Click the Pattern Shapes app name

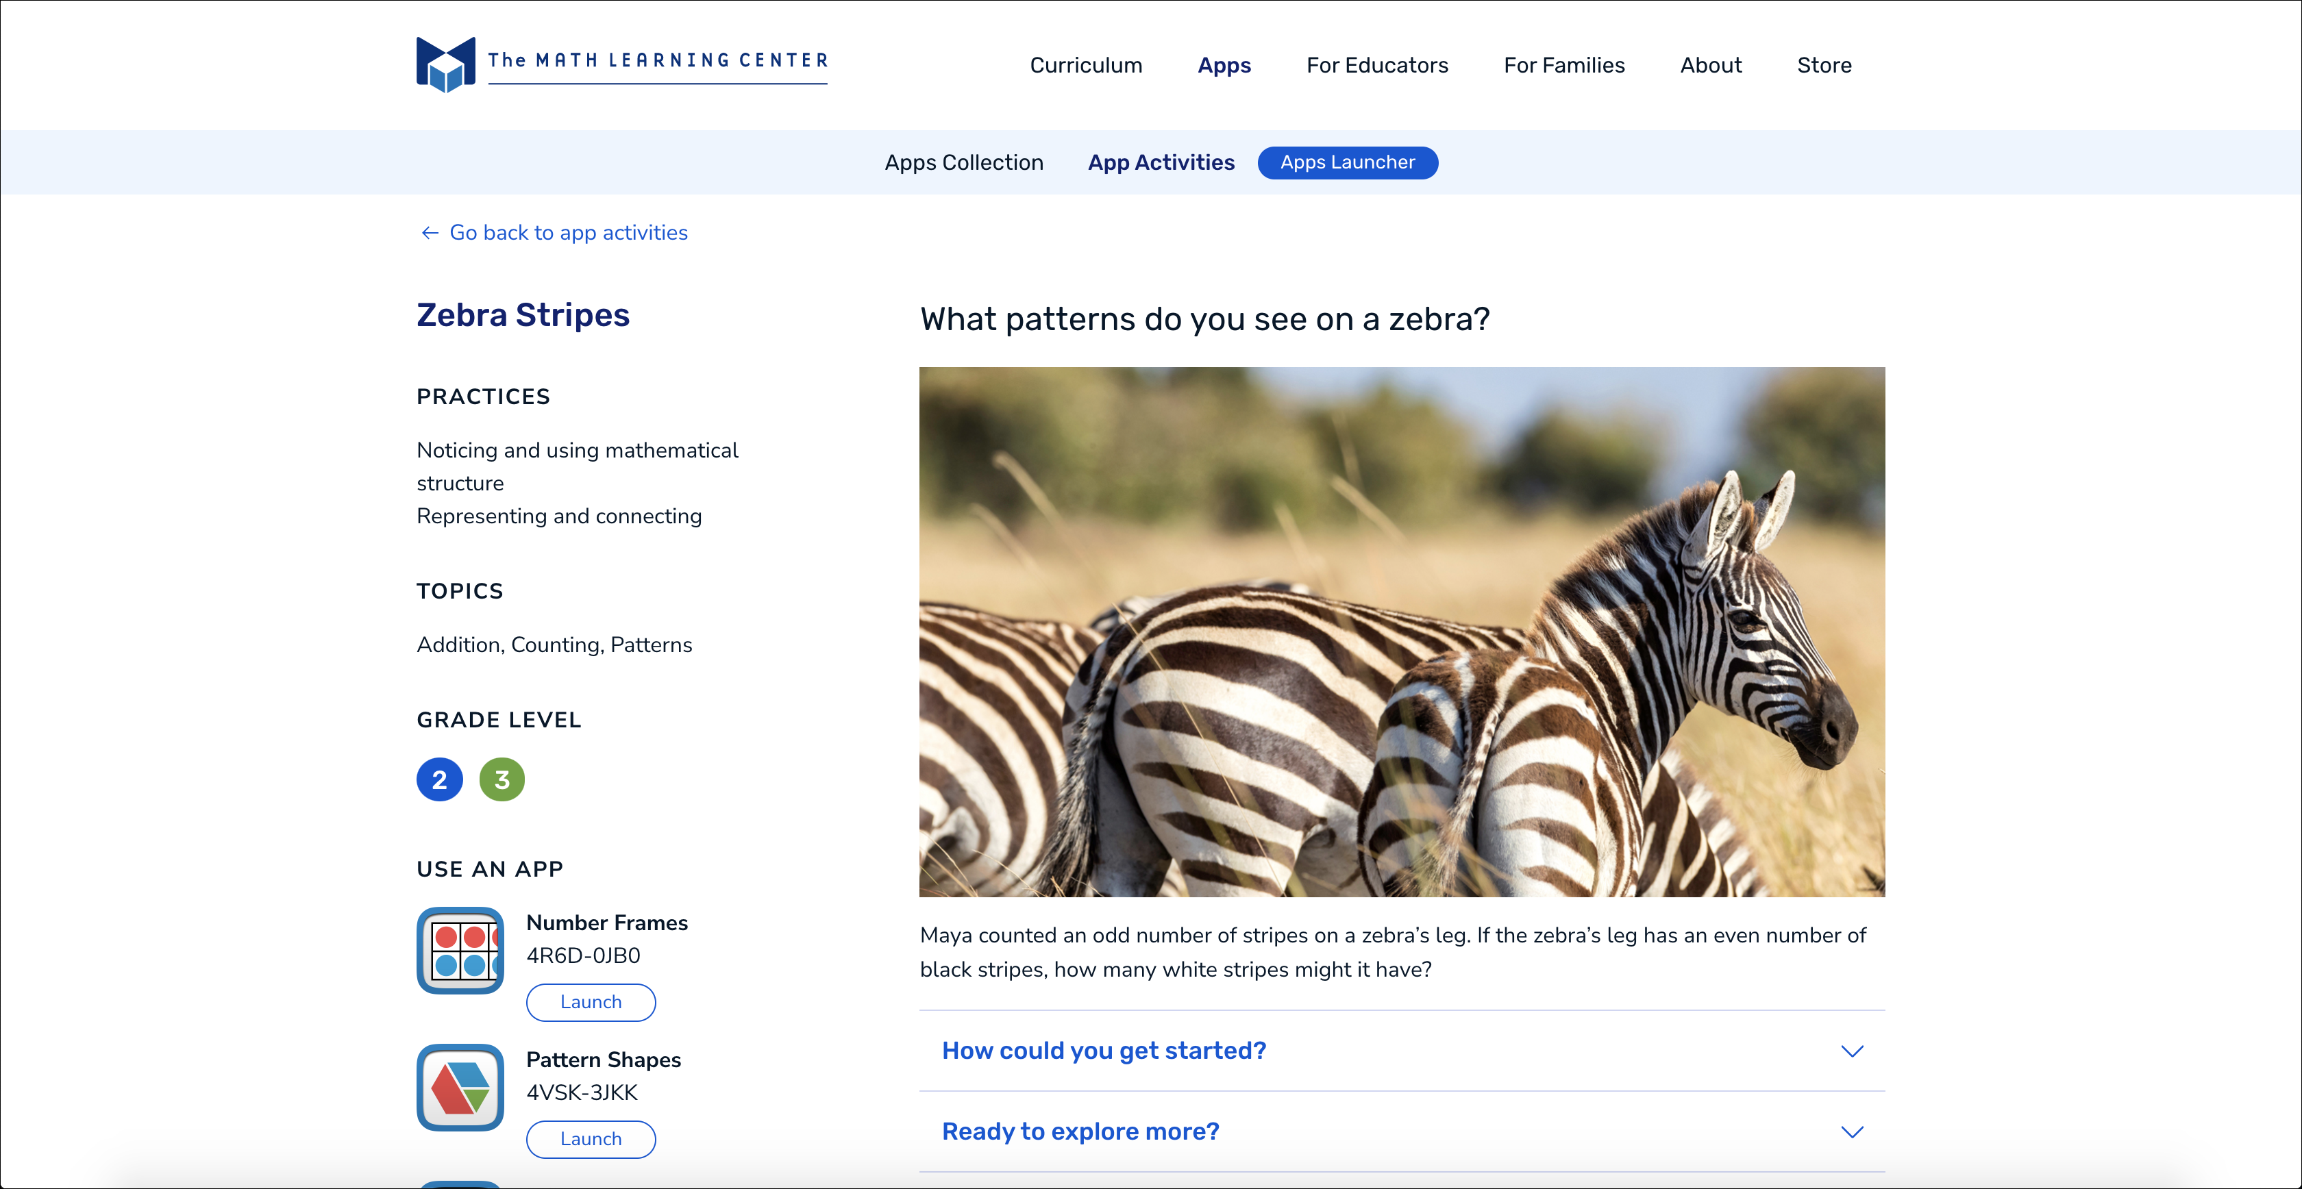coord(603,1060)
